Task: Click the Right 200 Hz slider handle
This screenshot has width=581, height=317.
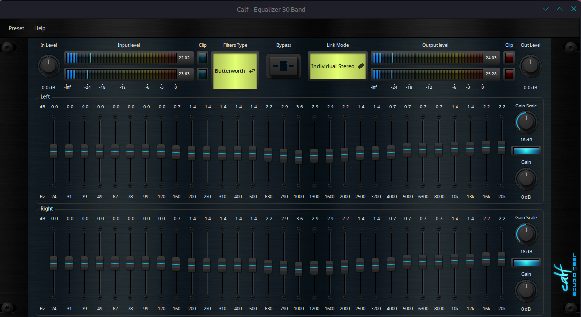Action: click(x=192, y=265)
